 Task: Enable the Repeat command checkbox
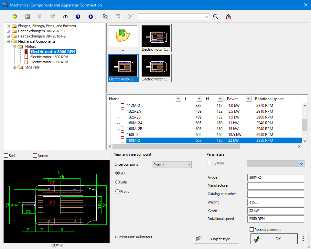(x=252, y=230)
